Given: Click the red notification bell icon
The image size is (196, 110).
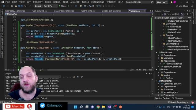Looking at the screenshot, I should [29, 106].
